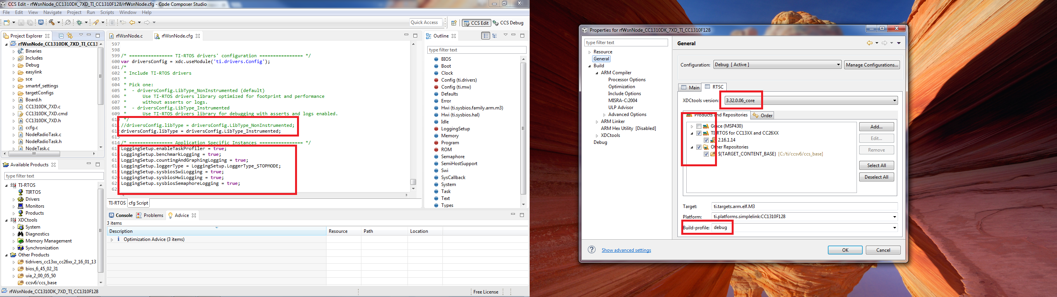
Task: Switch to the Order tab
Action: click(x=762, y=115)
